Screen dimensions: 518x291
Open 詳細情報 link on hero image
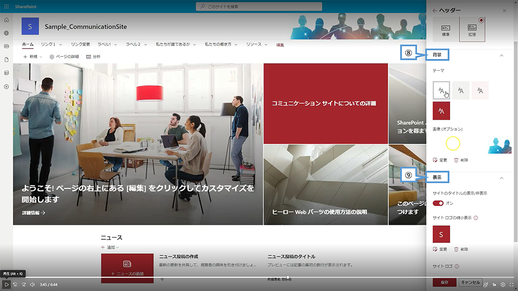tap(34, 213)
